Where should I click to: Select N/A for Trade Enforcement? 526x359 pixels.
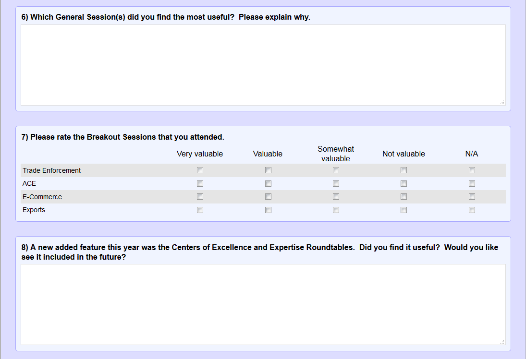(x=472, y=170)
